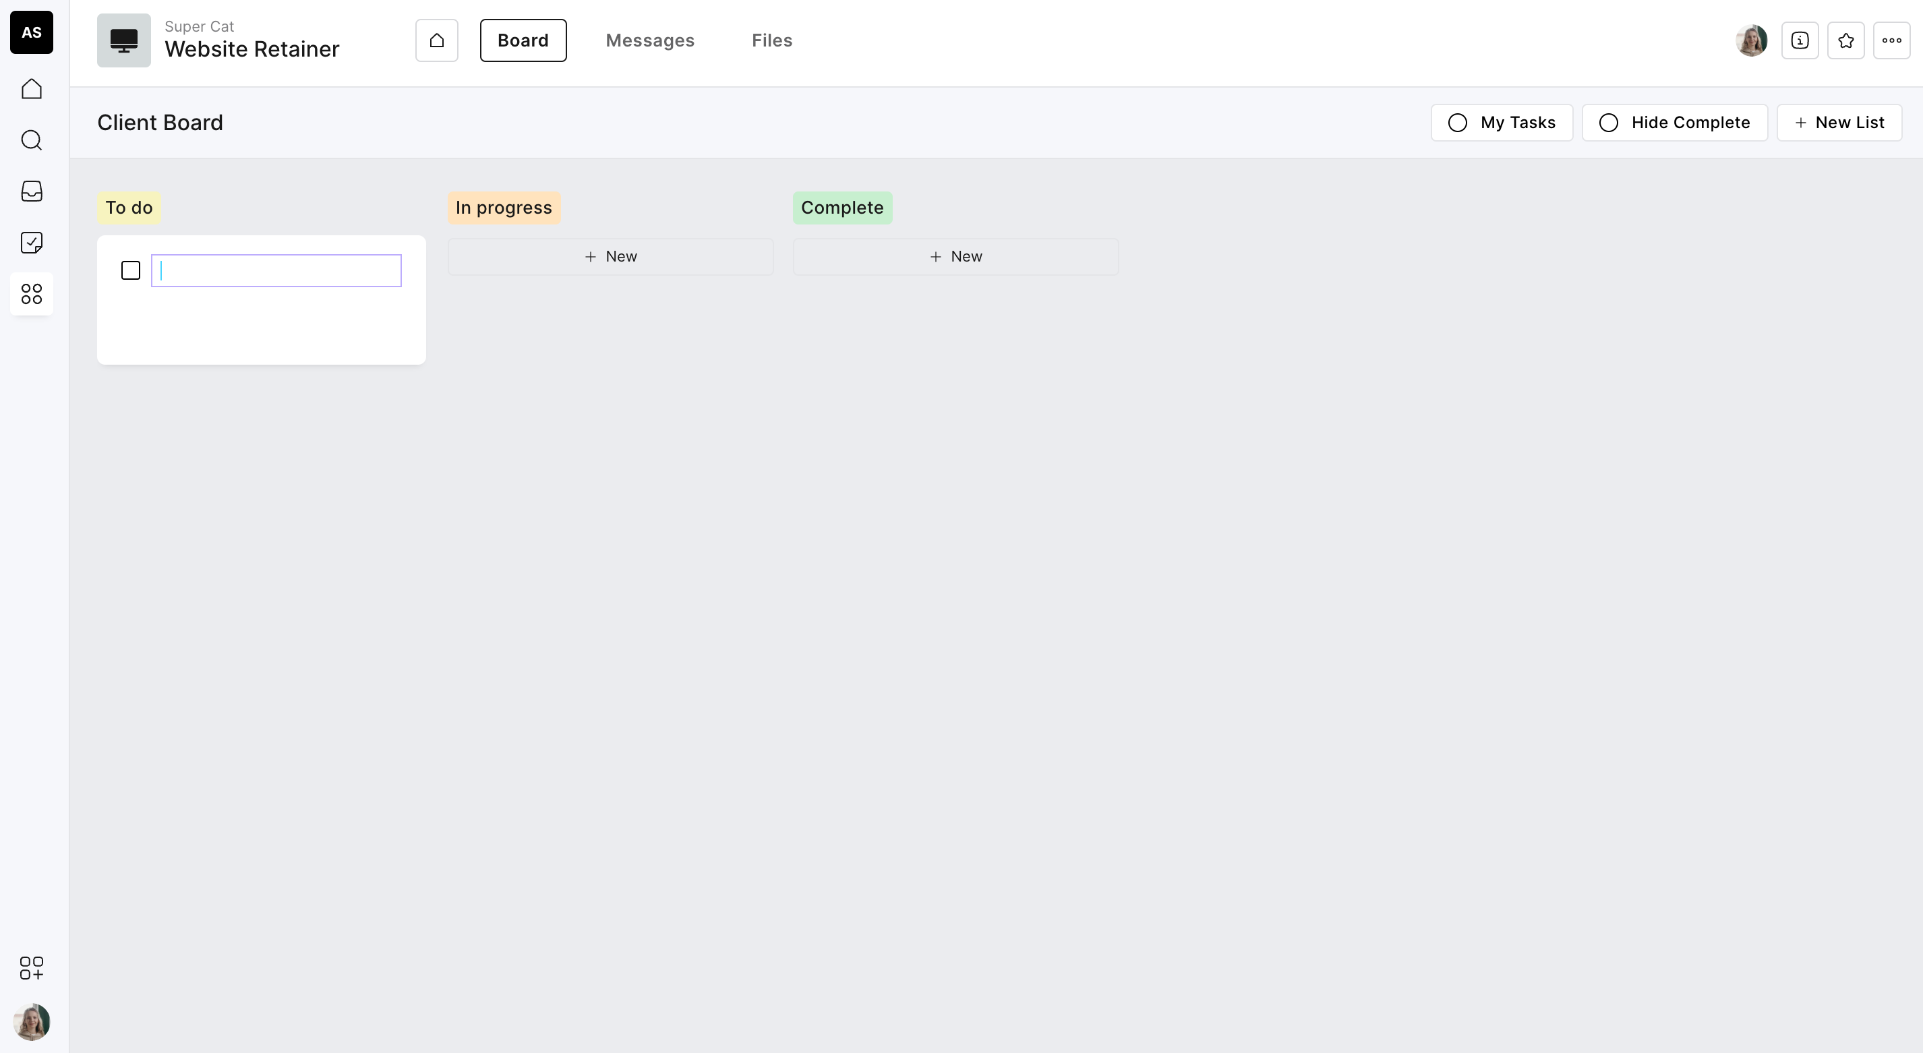Click the project home button
The image size is (1923, 1053).
point(437,40)
